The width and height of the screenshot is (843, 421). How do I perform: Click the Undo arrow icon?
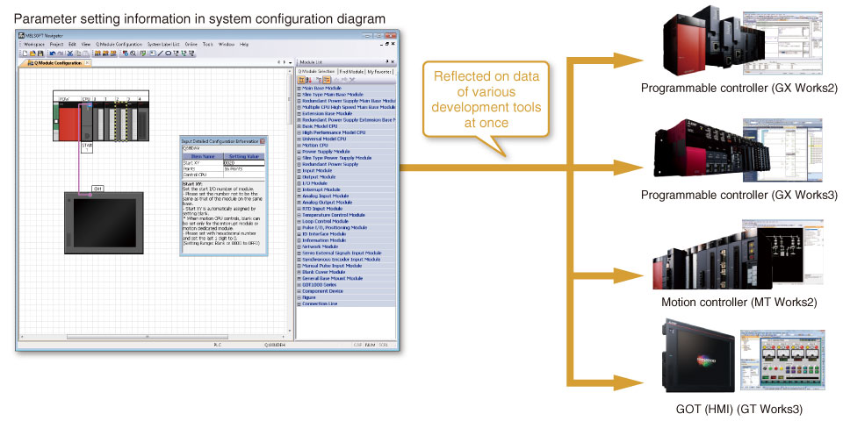pyautogui.click(x=51, y=54)
